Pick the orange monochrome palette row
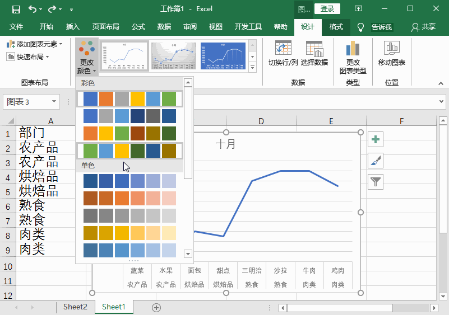The width and height of the screenshot is (449, 315). [x=129, y=199]
